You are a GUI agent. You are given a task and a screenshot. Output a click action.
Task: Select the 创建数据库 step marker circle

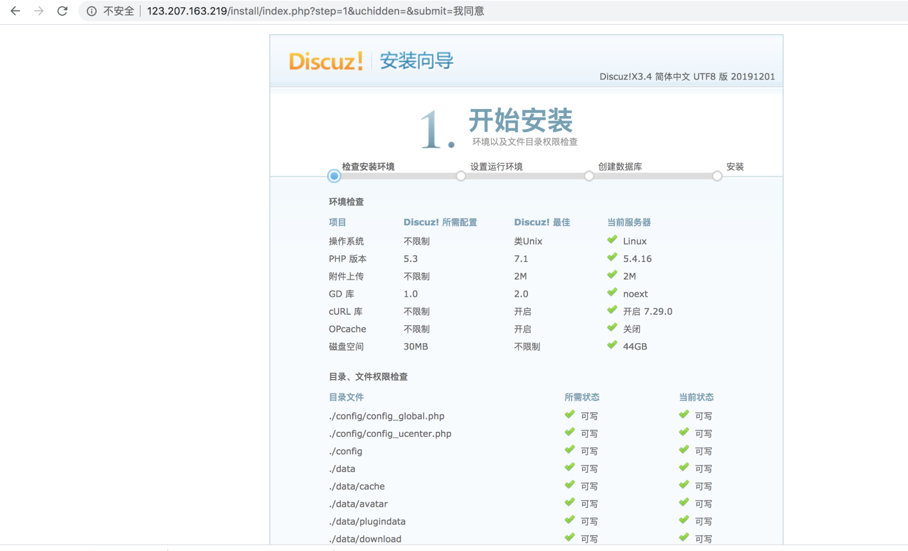pos(589,176)
